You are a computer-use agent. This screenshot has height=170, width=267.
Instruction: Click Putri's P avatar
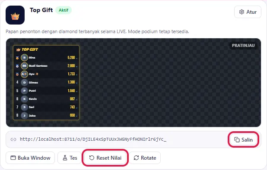pos(24,91)
